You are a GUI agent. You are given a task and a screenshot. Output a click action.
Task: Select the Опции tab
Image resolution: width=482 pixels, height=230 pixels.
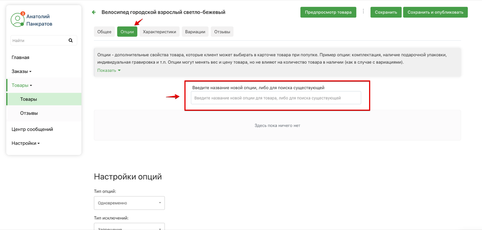(127, 32)
